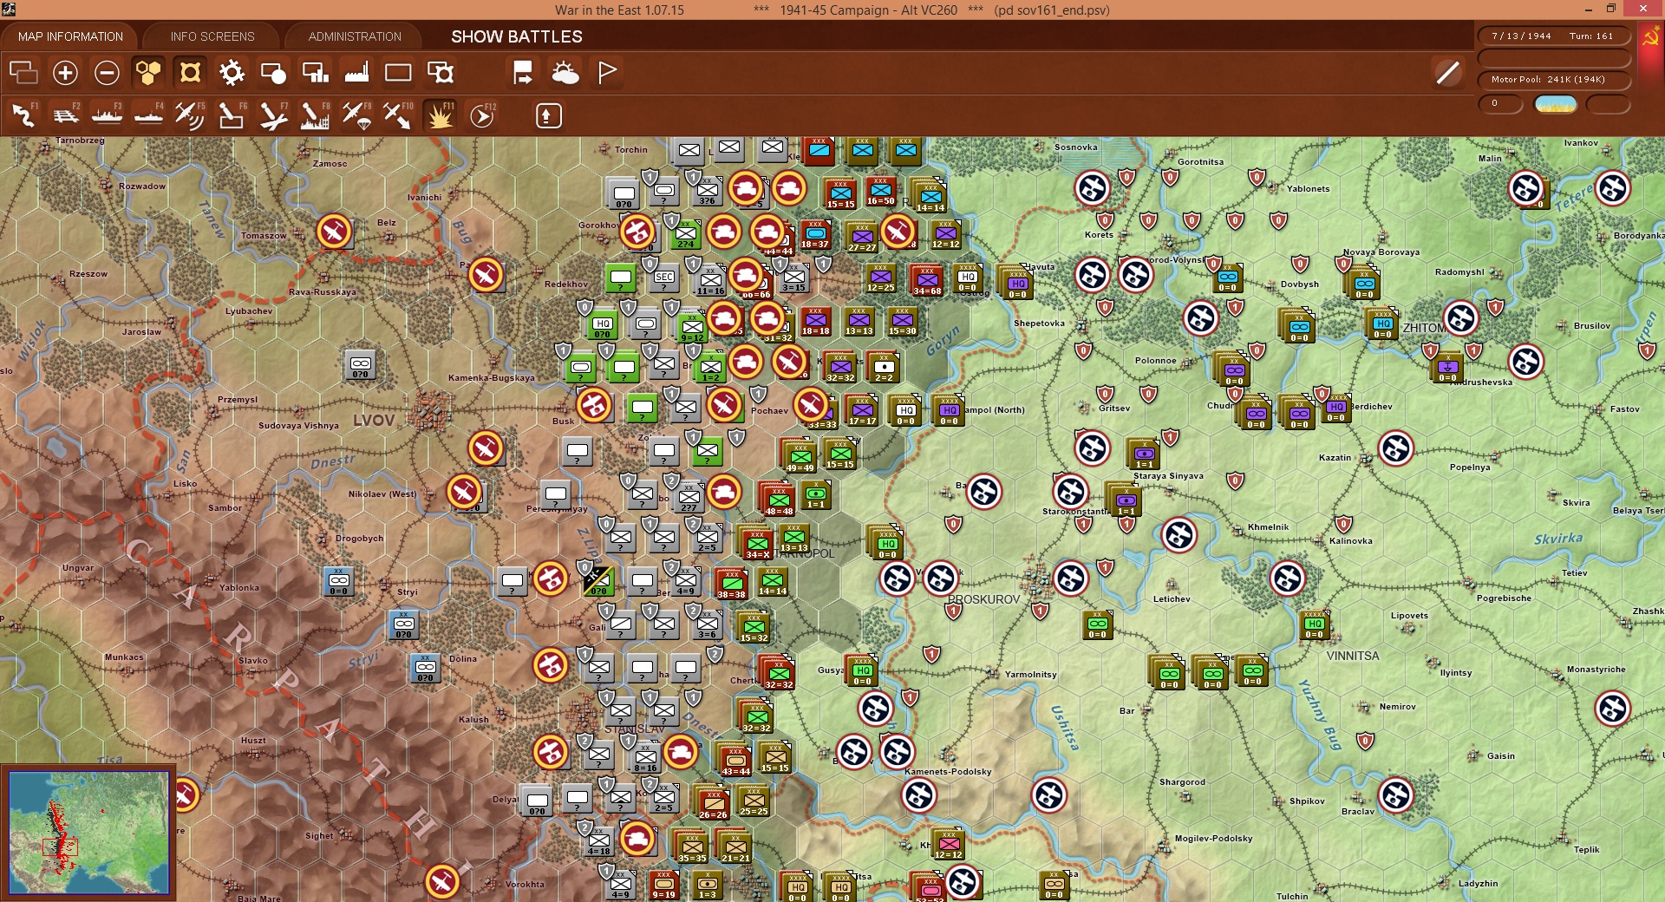Click the Soviet hammer and sickle flag
Viewport: 1665px width, 902px height.
(x=1650, y=37)
